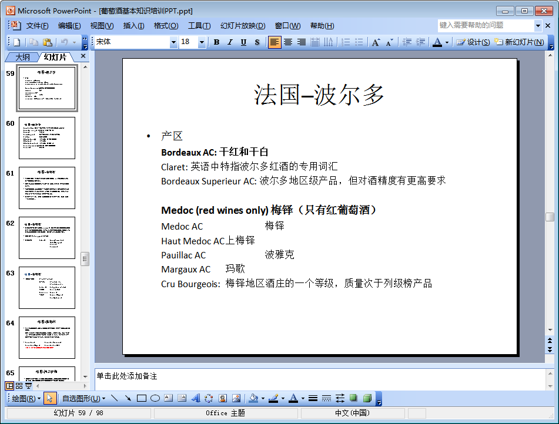Apply a 3-D style from drawing toolbar
Viewport: 559px width, 424px height.
pyautogui.click(x=367, y=398)
